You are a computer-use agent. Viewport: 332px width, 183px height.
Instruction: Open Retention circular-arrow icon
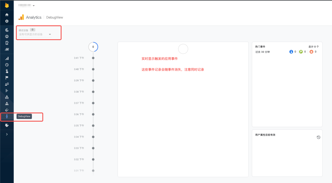[x=7, y=110]
